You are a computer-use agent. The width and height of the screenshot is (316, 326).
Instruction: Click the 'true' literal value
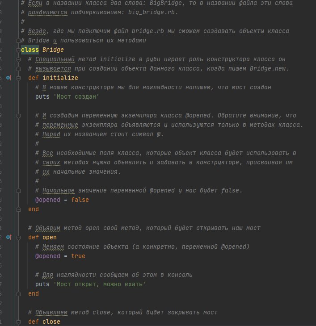click(x=78, y=256)
